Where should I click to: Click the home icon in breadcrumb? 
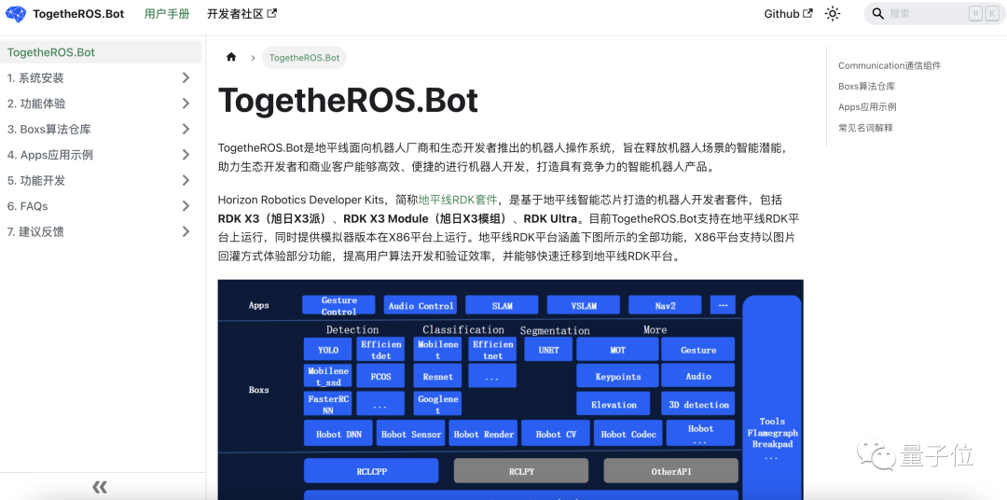coord(231,57)
